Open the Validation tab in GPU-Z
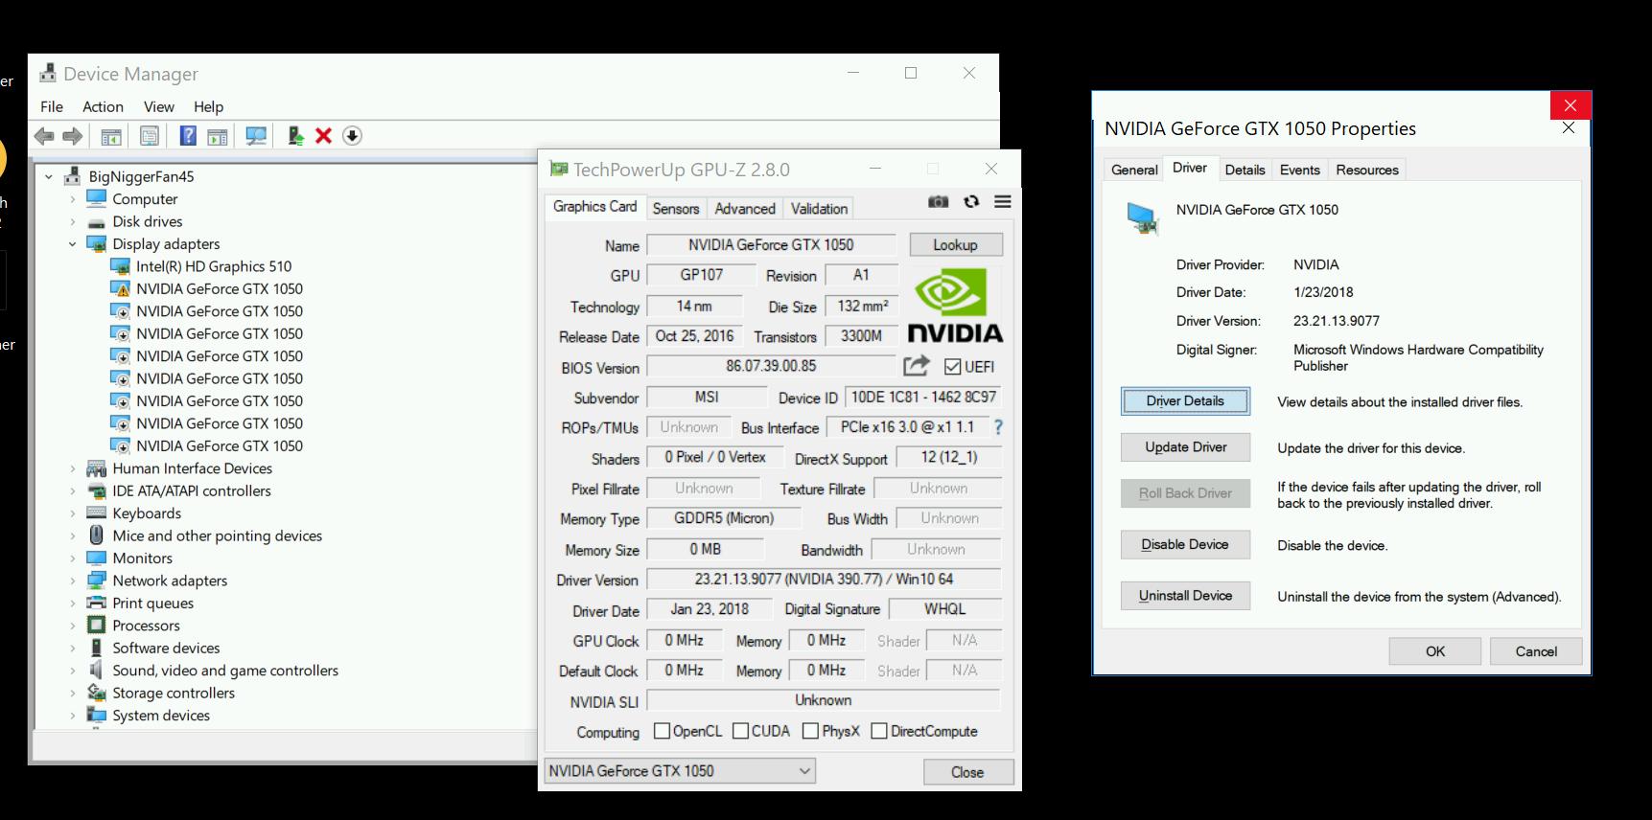Screen dimensions: 1652x820 point(819,209)
